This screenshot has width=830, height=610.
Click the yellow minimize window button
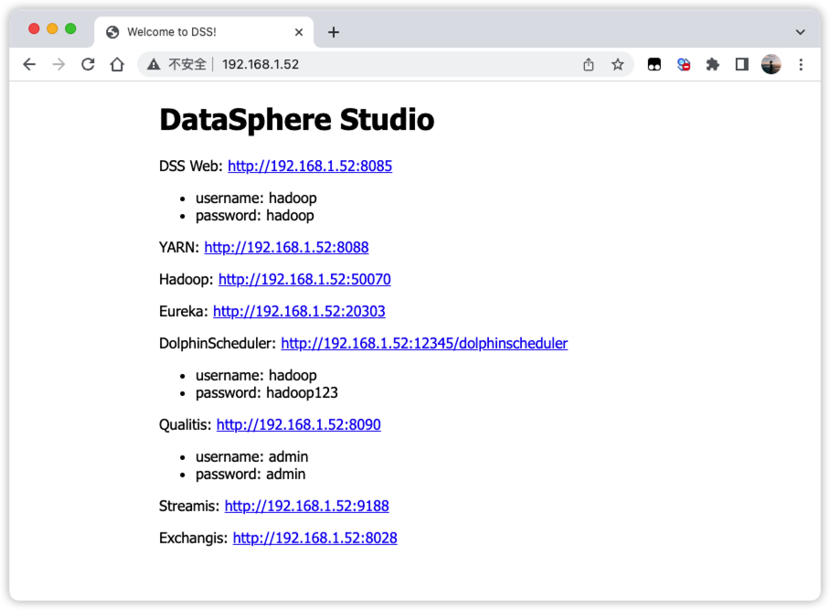point(52,28)
